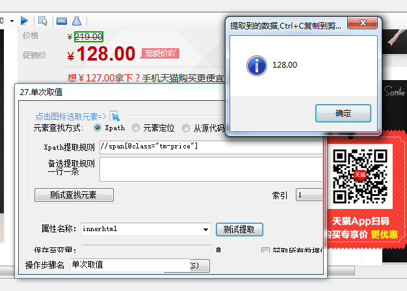Select the Xpath radio button
The height and width of the screenshot is (291, 407).
[98, 128]
